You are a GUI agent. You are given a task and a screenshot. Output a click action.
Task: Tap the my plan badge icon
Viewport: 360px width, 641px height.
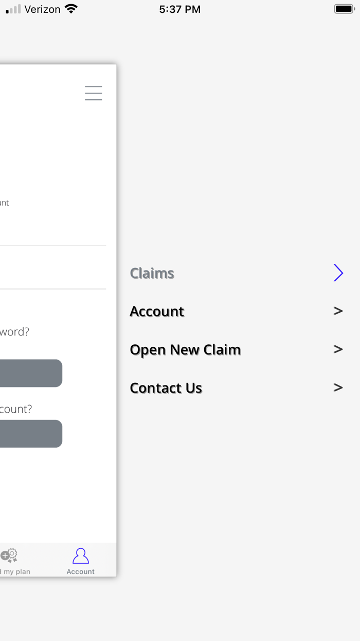(x=9, y=556)
